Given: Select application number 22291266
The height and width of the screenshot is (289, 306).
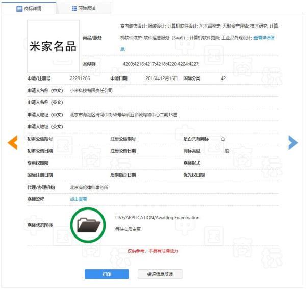Looking at the screenshot, I should pos(80,78).
